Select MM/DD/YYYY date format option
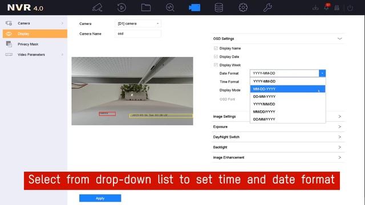The width and height of the screenshot is (365, 205). coord(287,112)
